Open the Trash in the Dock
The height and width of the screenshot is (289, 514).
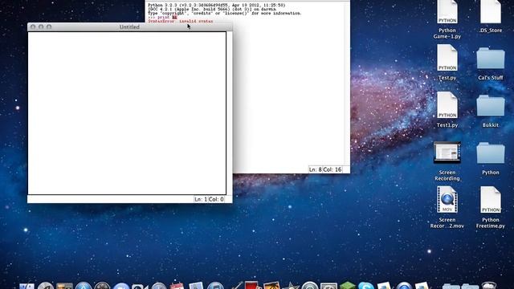click(489, 286)
